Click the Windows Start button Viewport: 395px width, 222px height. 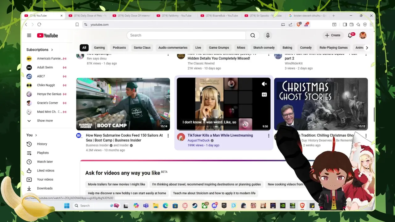(x=67, y=206)
